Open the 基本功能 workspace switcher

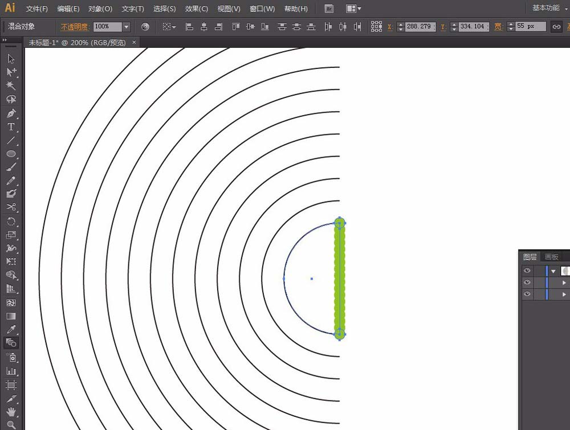tap(549, 8)
